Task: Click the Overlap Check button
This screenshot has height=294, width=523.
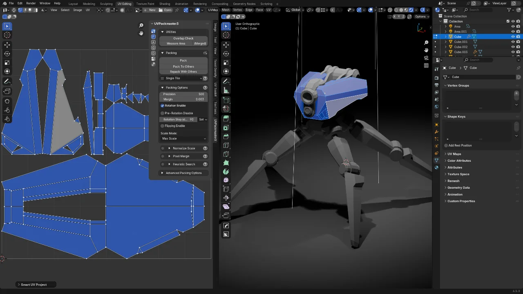Action: (x=183, y=38)
